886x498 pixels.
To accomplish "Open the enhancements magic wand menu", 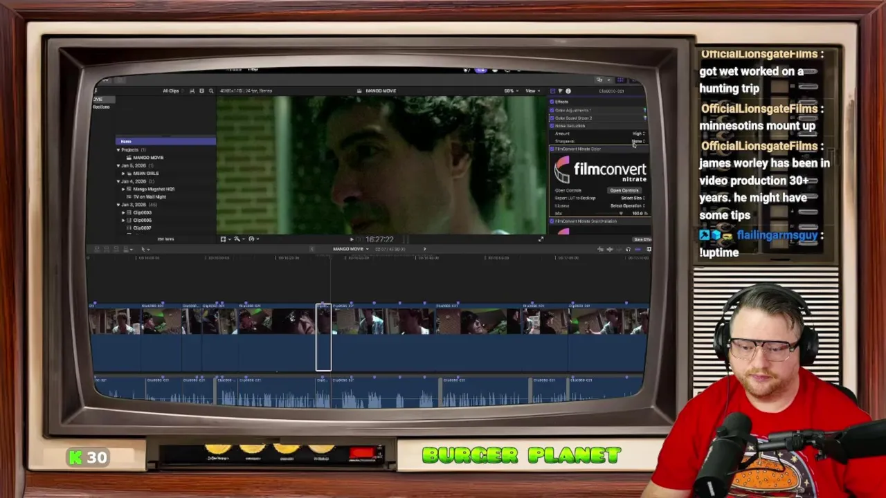I will click(238, 239).
